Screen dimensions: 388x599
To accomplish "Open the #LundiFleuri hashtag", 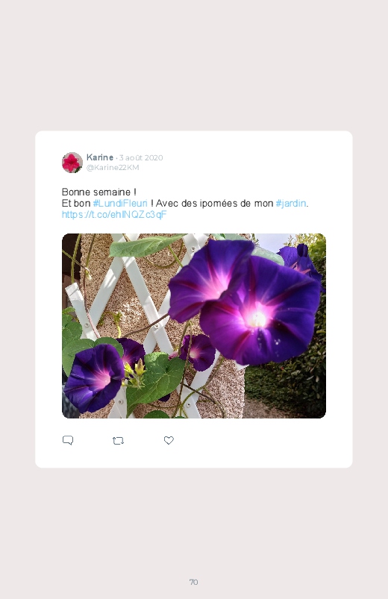I will (x=120, y=203).
